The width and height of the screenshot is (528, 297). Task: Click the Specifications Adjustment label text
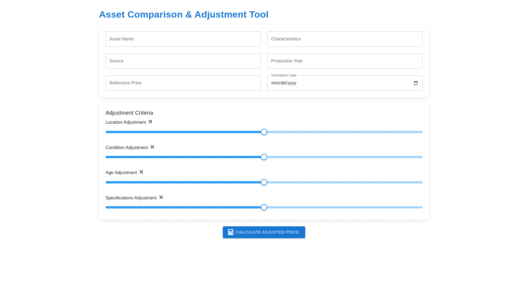[131, 198]
